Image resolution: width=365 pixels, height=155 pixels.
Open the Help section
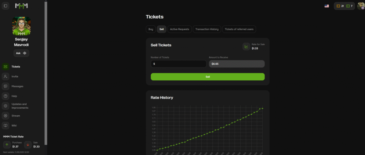tap(14, 96)
